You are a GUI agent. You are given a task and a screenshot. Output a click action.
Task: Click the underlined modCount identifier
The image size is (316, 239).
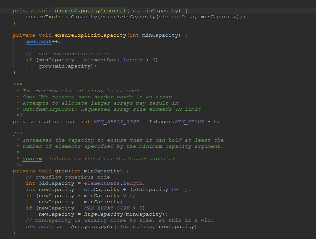(x=38, y=41)
